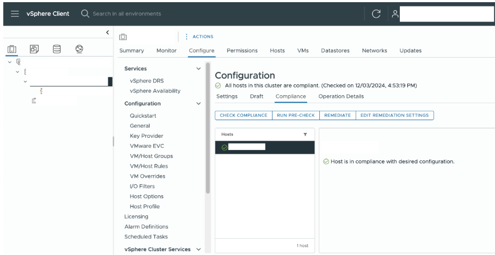This screenshot has height=255, width=495.
Task: Collapse the Configuration section in sidebar
Action: [x=198, y=103]
